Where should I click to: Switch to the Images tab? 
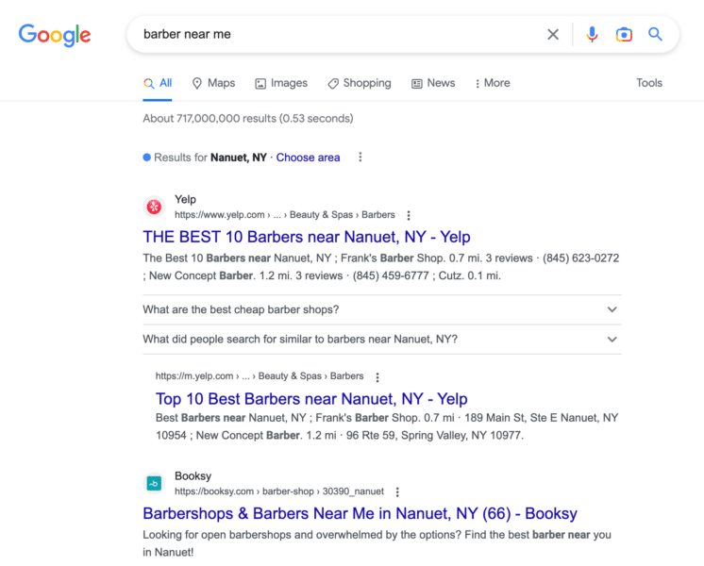[281, 83]
